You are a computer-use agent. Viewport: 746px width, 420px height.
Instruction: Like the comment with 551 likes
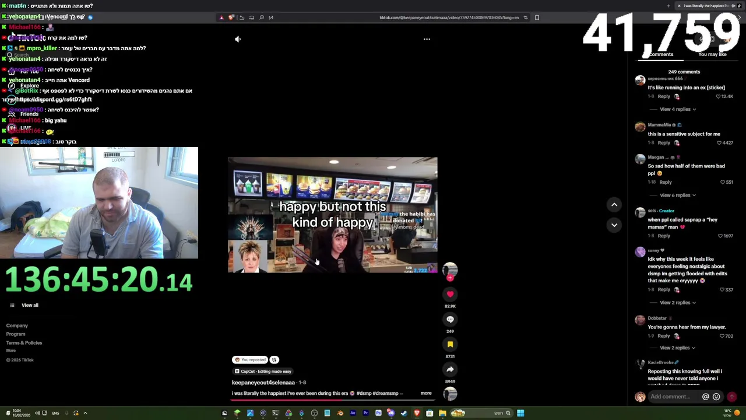click(x=723, y=182)
